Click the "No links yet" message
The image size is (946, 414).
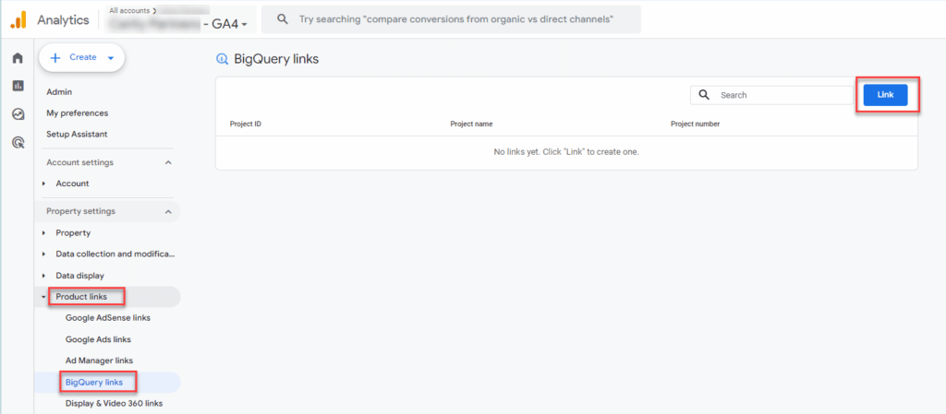tap(566, 152)
